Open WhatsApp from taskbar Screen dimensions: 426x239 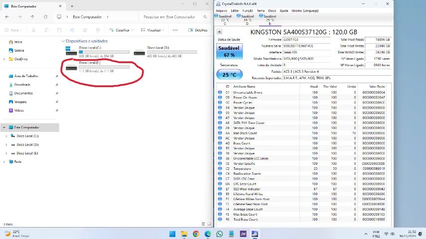coord(220,234)
